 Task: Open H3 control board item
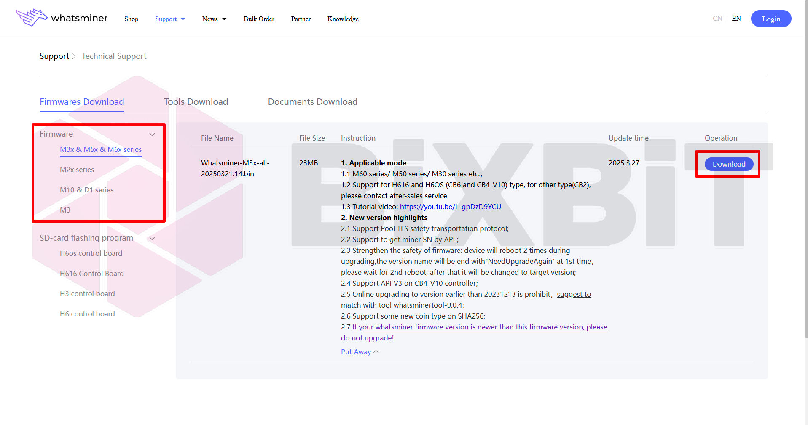coord(87,294)
